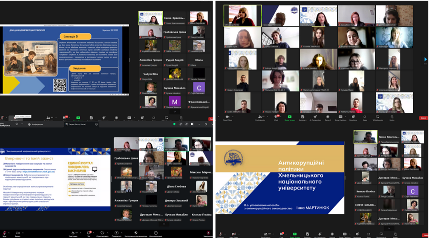Open Whiteboards in the gallery-view meeting toolbar

(377, 117)
